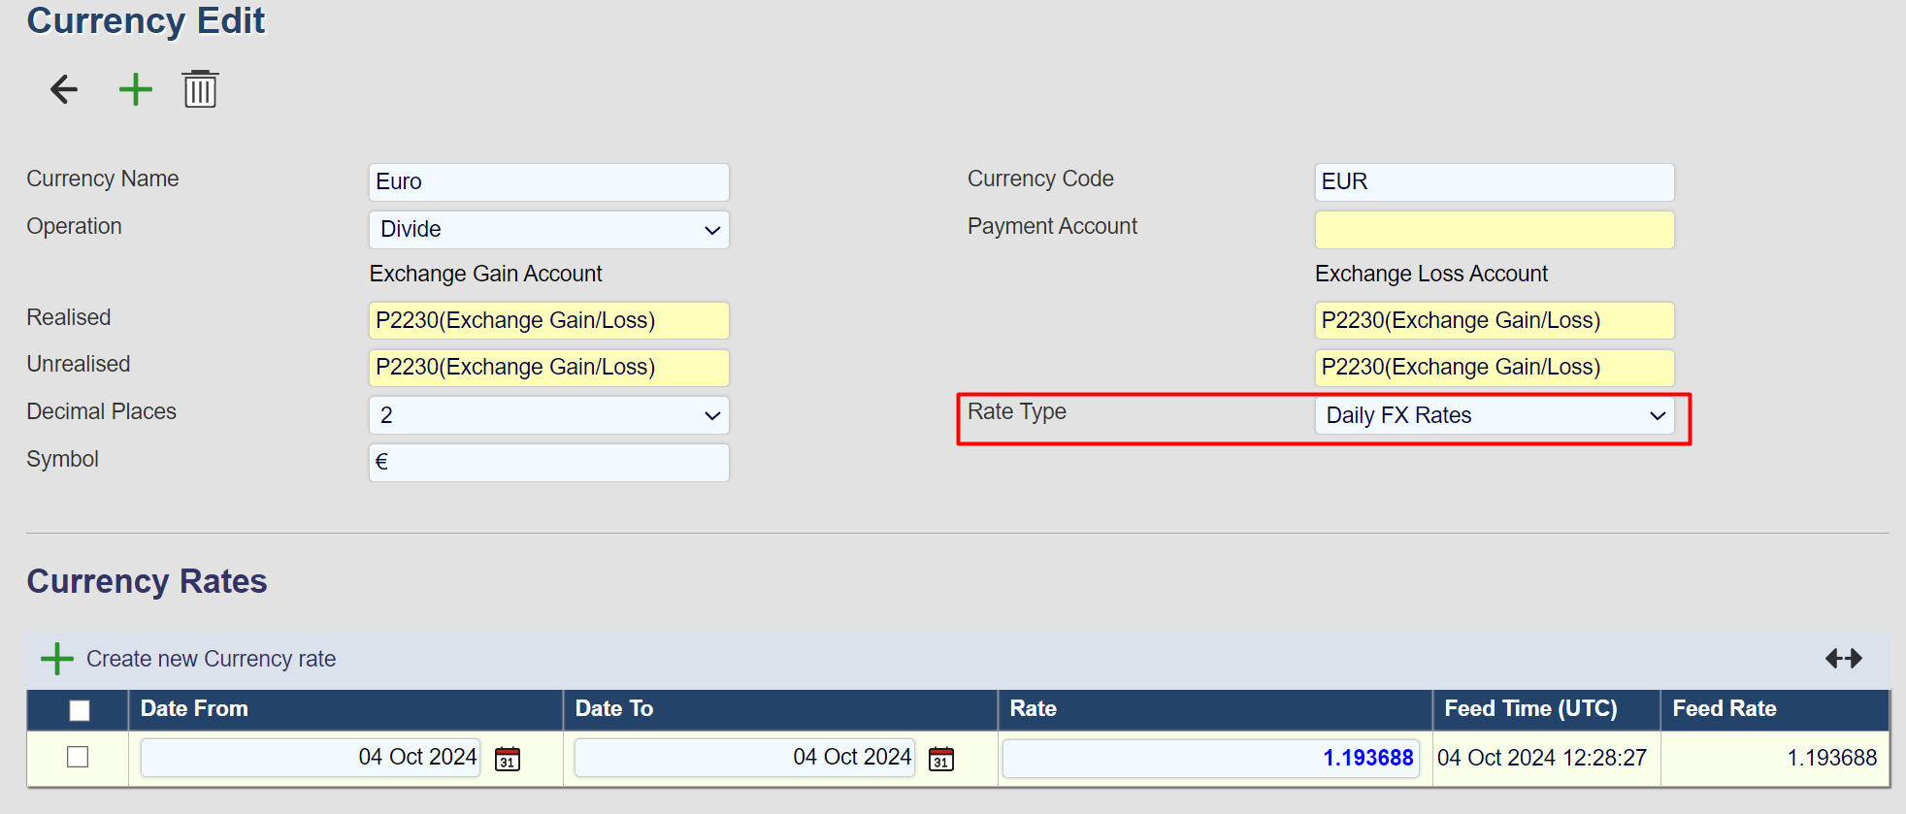Expand the Decimal Places dropdown
This screenshot has width=1906, height=814.
tap(548, 415)
